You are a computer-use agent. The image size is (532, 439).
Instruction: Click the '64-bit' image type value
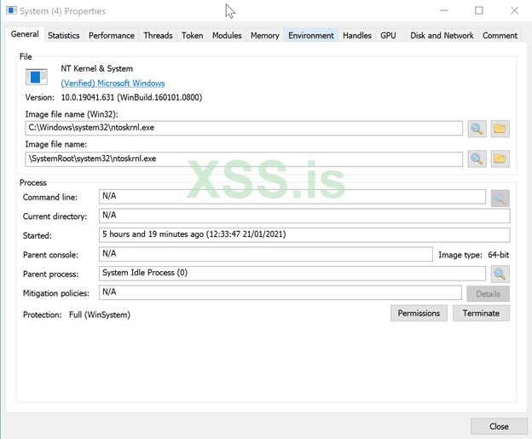tap(499, 255)
